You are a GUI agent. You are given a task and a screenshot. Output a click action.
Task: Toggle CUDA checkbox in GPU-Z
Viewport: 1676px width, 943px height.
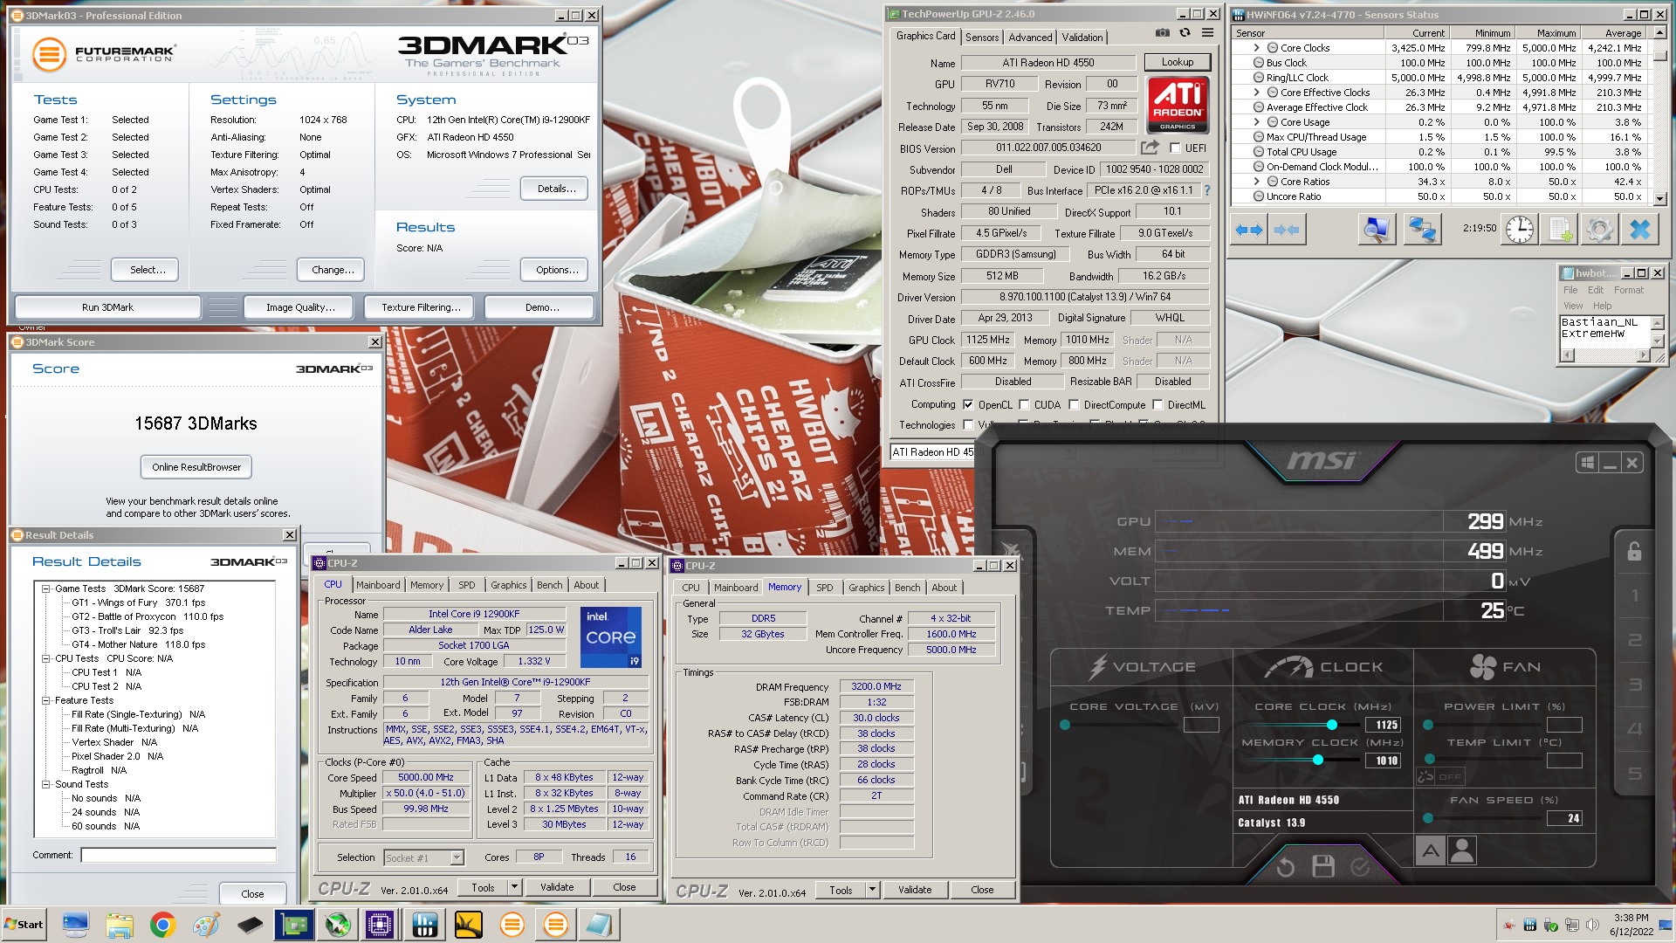pyautogui.click(x=1024, y=405)
